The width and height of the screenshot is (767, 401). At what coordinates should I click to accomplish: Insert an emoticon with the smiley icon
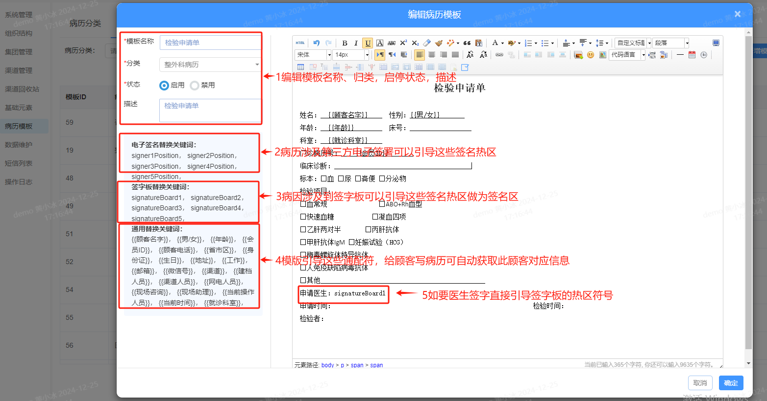coord(591,55)
